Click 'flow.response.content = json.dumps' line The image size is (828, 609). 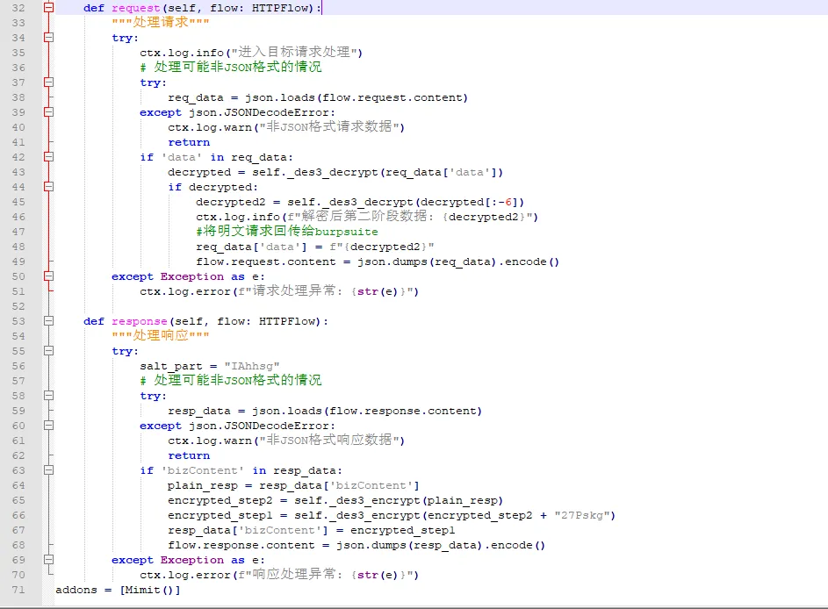pos(356,545)
